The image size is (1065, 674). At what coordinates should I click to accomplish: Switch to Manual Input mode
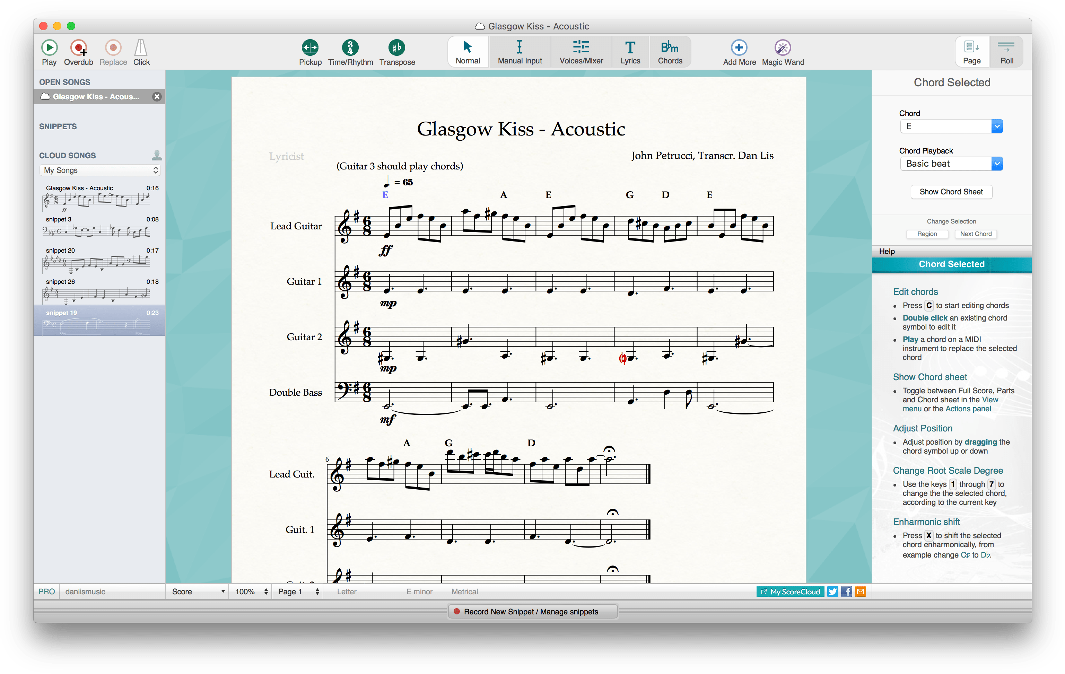(x=520, y=52)
